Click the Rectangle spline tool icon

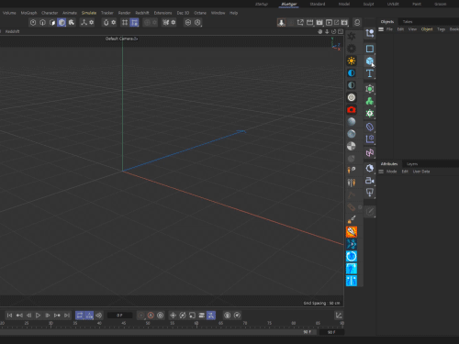pyautogui.click(x=370, y=49)
